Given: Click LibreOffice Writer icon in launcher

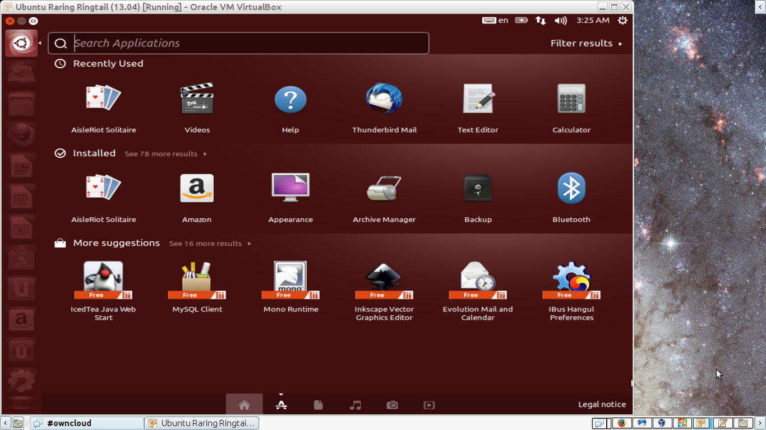Looking at the screenshot, I should [21, 166].
